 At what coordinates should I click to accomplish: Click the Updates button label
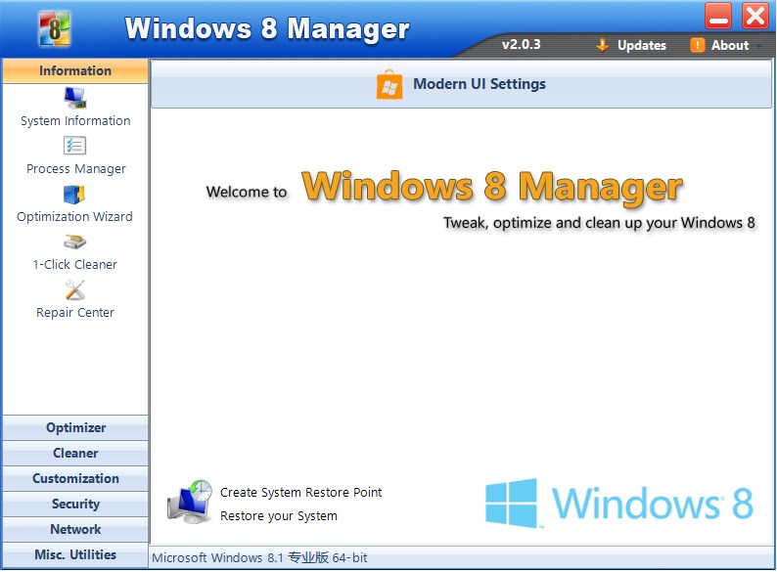point(642,45)
